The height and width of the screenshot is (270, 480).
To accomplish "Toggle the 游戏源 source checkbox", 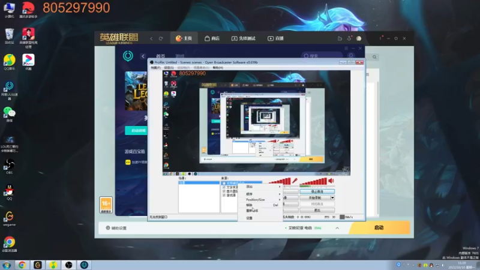I will click(224, 195).
